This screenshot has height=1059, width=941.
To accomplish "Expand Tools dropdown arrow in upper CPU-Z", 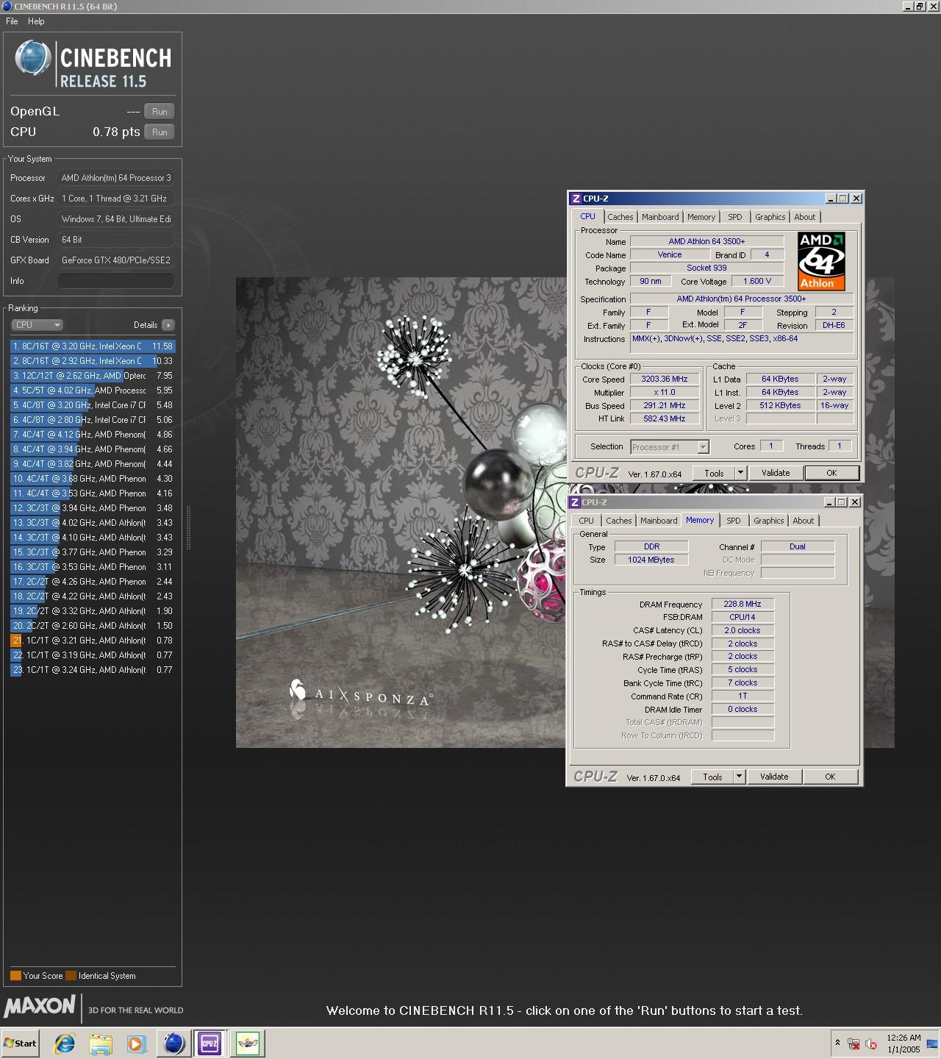I will 740,474.
